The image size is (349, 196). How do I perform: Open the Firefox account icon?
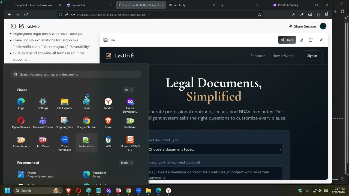click(x=310, y=15)
